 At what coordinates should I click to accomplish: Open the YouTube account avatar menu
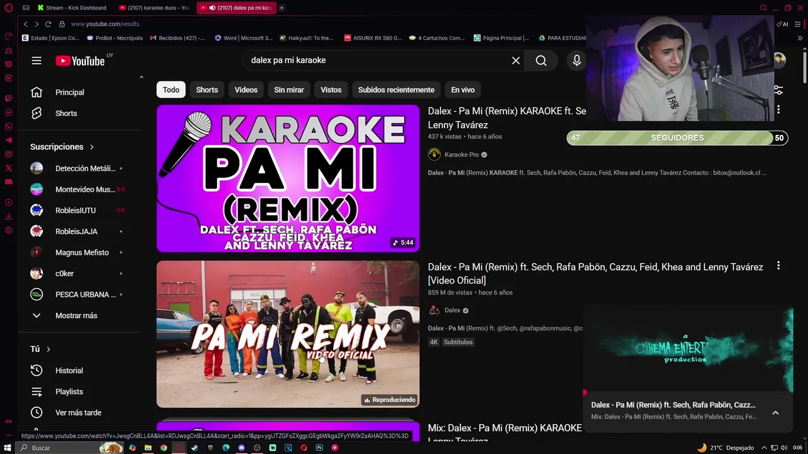click(780, 61)
